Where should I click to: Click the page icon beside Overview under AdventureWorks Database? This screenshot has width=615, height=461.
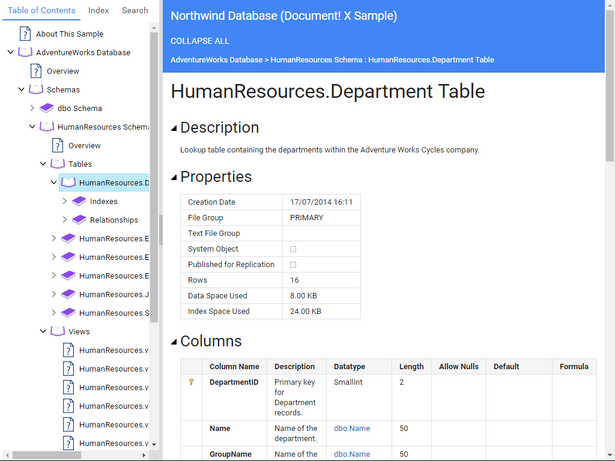pyautogui.click(x=35, y=71)
